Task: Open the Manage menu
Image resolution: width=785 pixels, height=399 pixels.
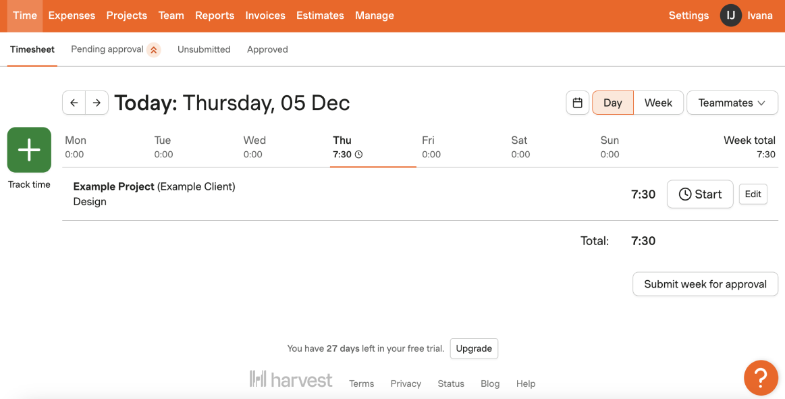Action: coord(375,16)
